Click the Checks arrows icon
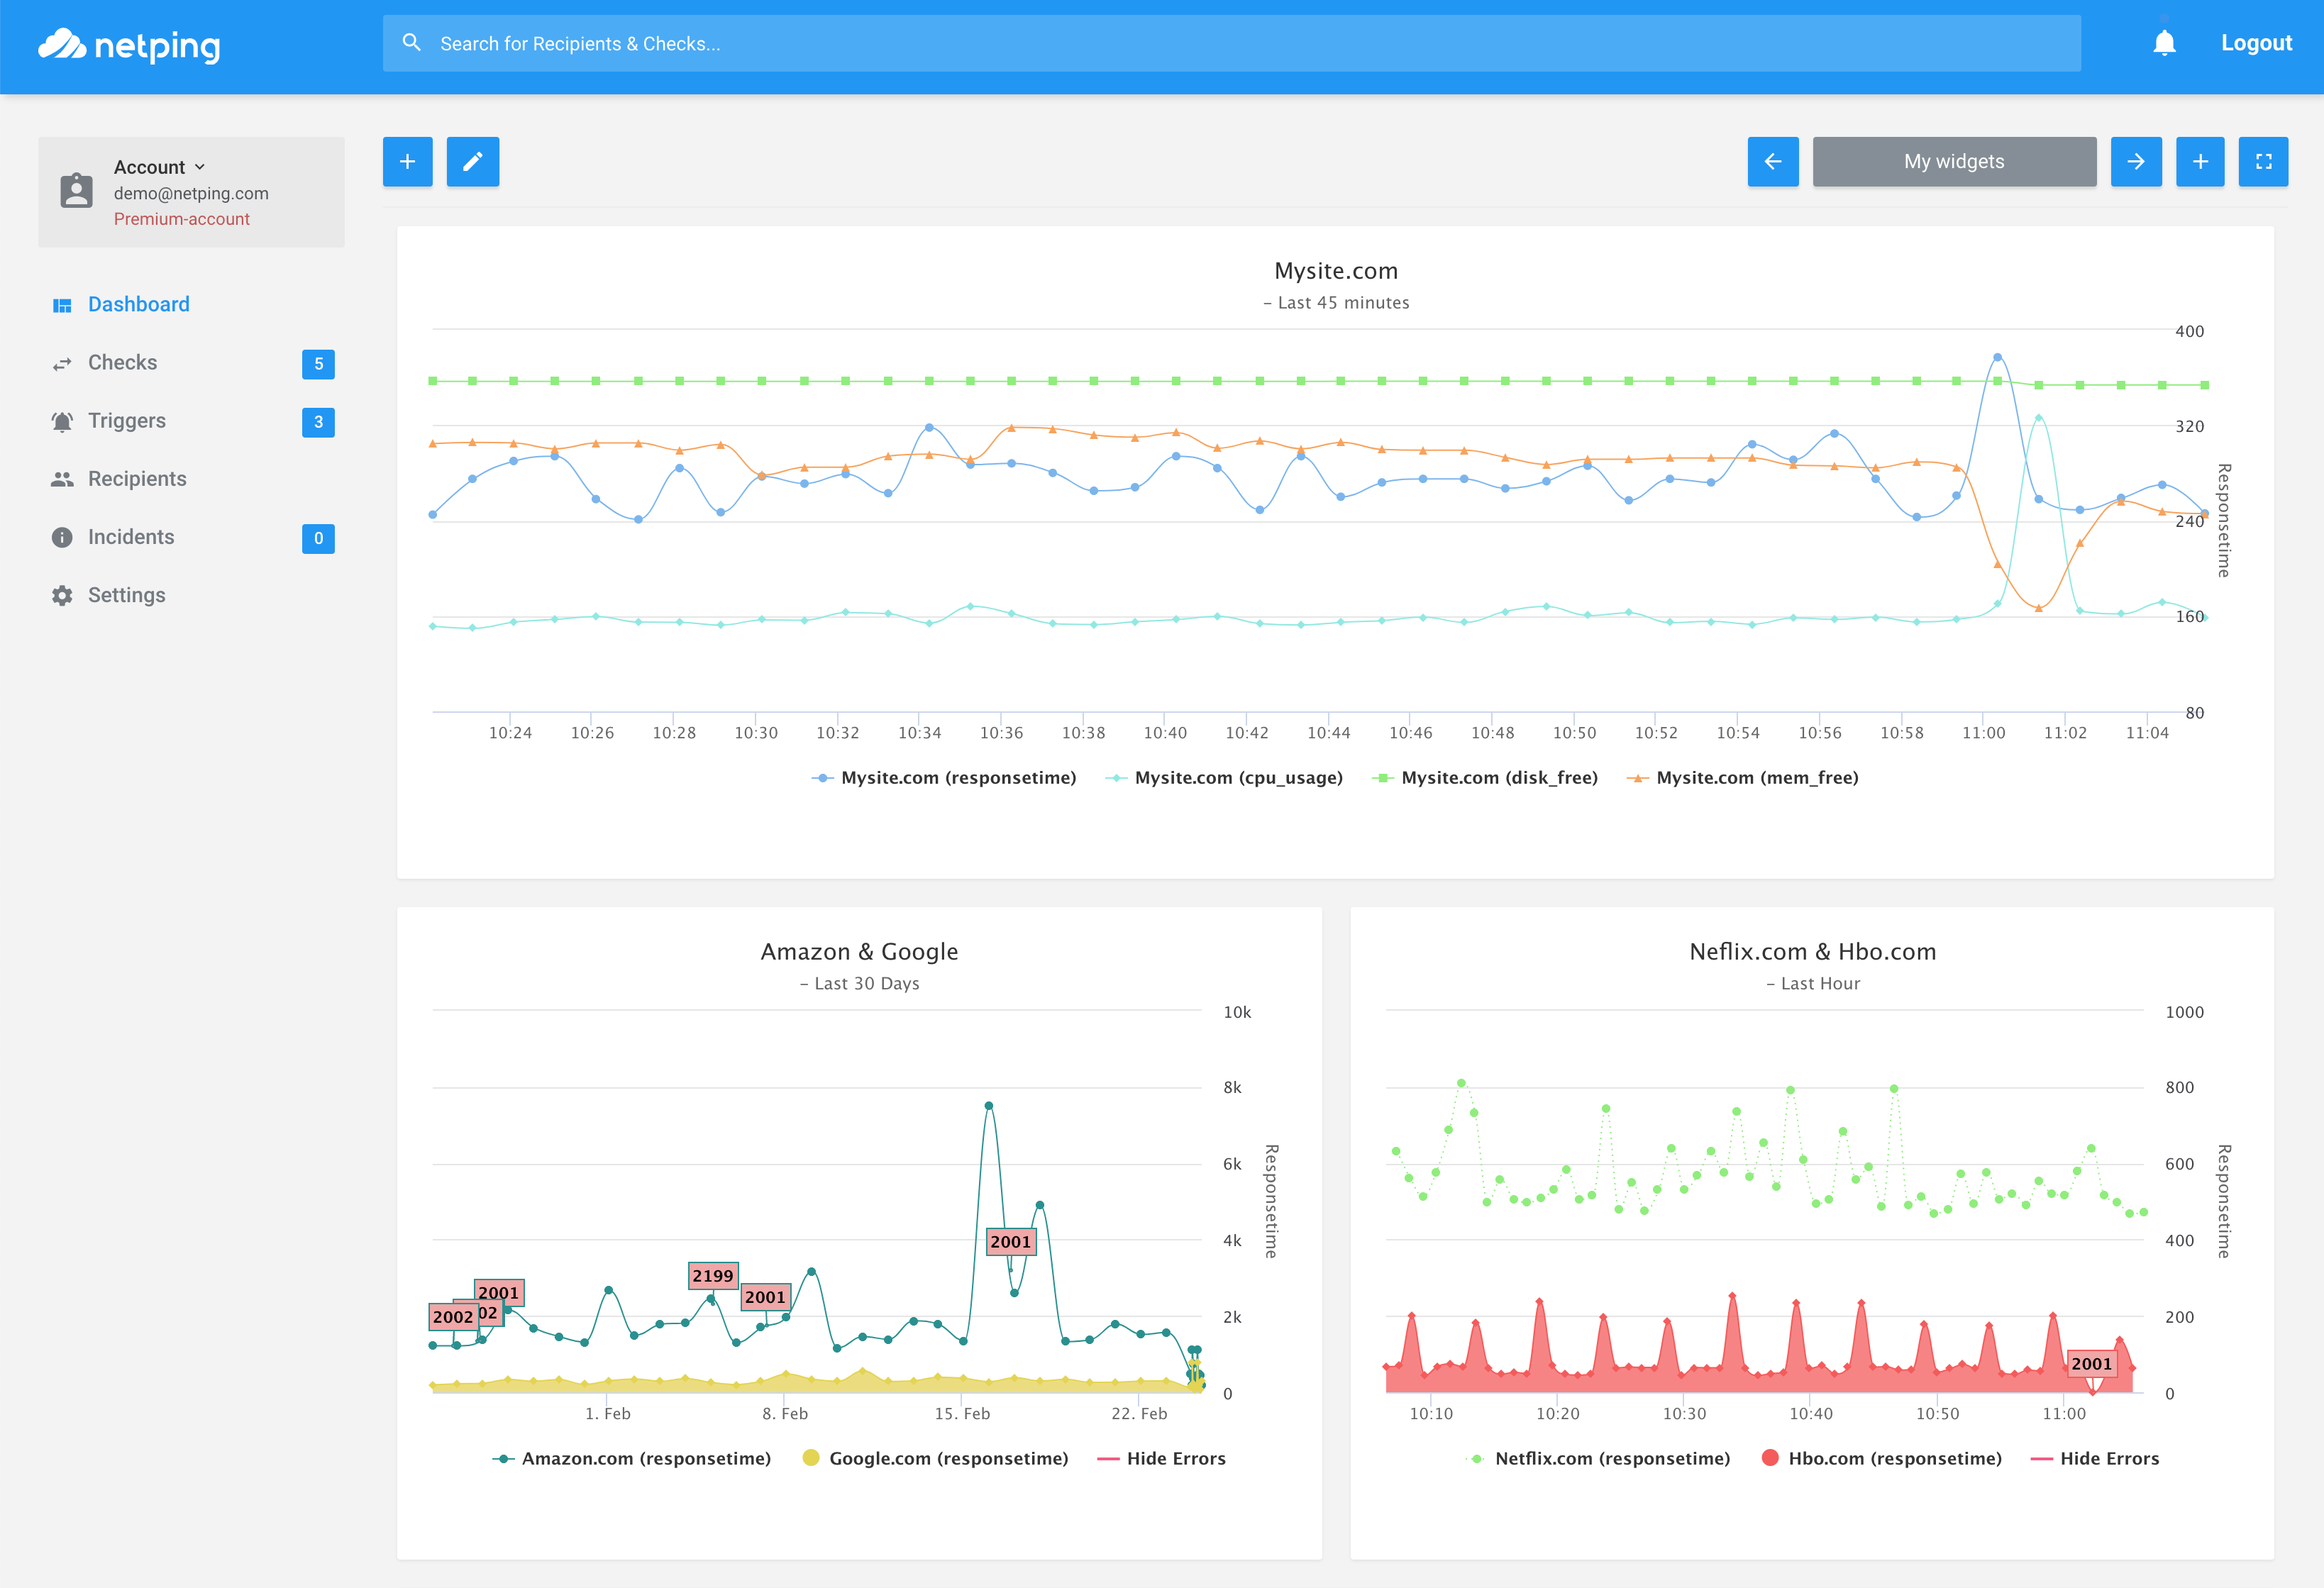The image size is (2324, 1588). (62, 363)
